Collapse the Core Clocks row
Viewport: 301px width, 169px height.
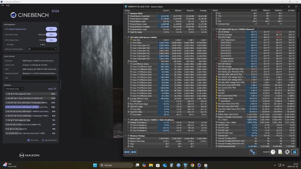coord(128,43)
